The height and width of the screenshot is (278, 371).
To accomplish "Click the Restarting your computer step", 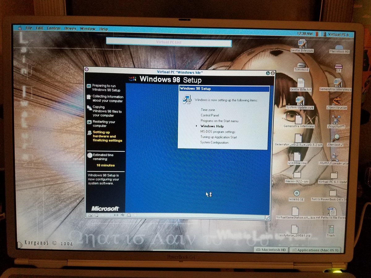I will [x=101, y=124].
